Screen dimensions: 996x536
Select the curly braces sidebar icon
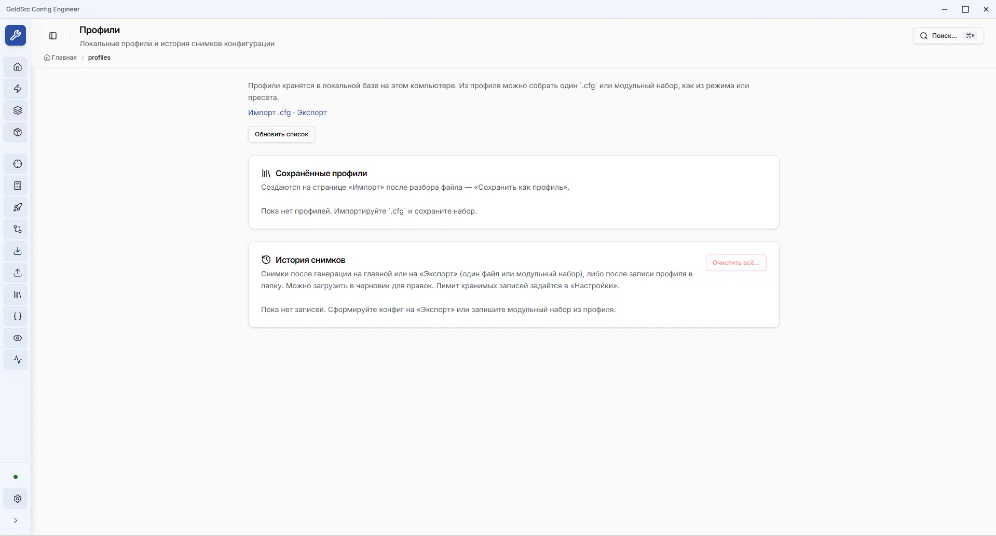(x=18, y=317)
